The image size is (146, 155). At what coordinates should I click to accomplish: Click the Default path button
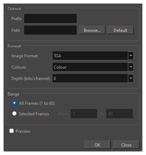pyautogui.click(x=120, y=30)
